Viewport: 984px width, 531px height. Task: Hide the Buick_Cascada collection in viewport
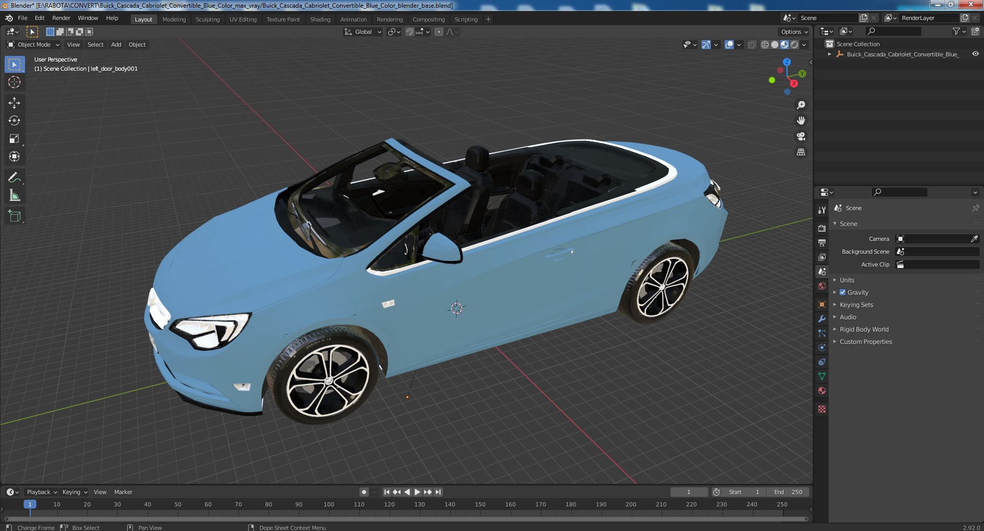click(975, 54)
